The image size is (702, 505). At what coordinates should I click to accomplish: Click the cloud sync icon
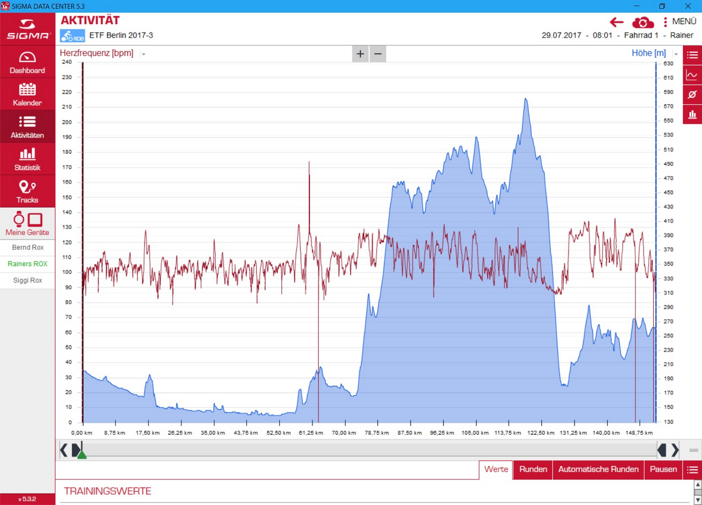pyautogui.click(x=643, y=23)
